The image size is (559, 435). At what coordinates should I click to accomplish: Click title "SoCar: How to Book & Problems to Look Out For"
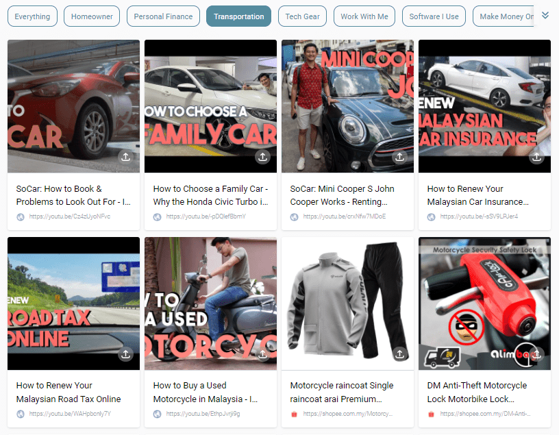tap(73, 195)
